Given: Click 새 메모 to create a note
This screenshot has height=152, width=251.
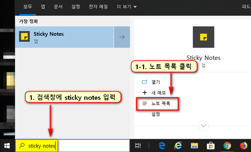Looking at the screenshot, I should pos(158,92).
